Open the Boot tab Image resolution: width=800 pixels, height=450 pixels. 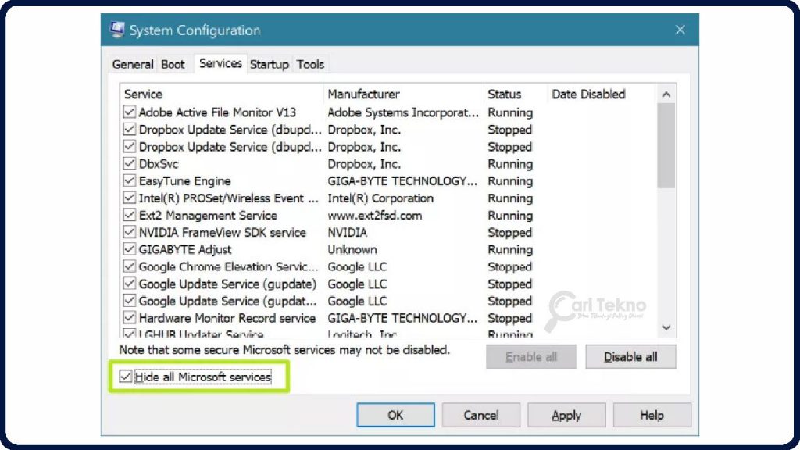coord(173,64)
